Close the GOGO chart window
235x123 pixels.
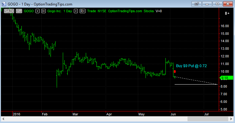pyautogui.click(x=228, y=4)
